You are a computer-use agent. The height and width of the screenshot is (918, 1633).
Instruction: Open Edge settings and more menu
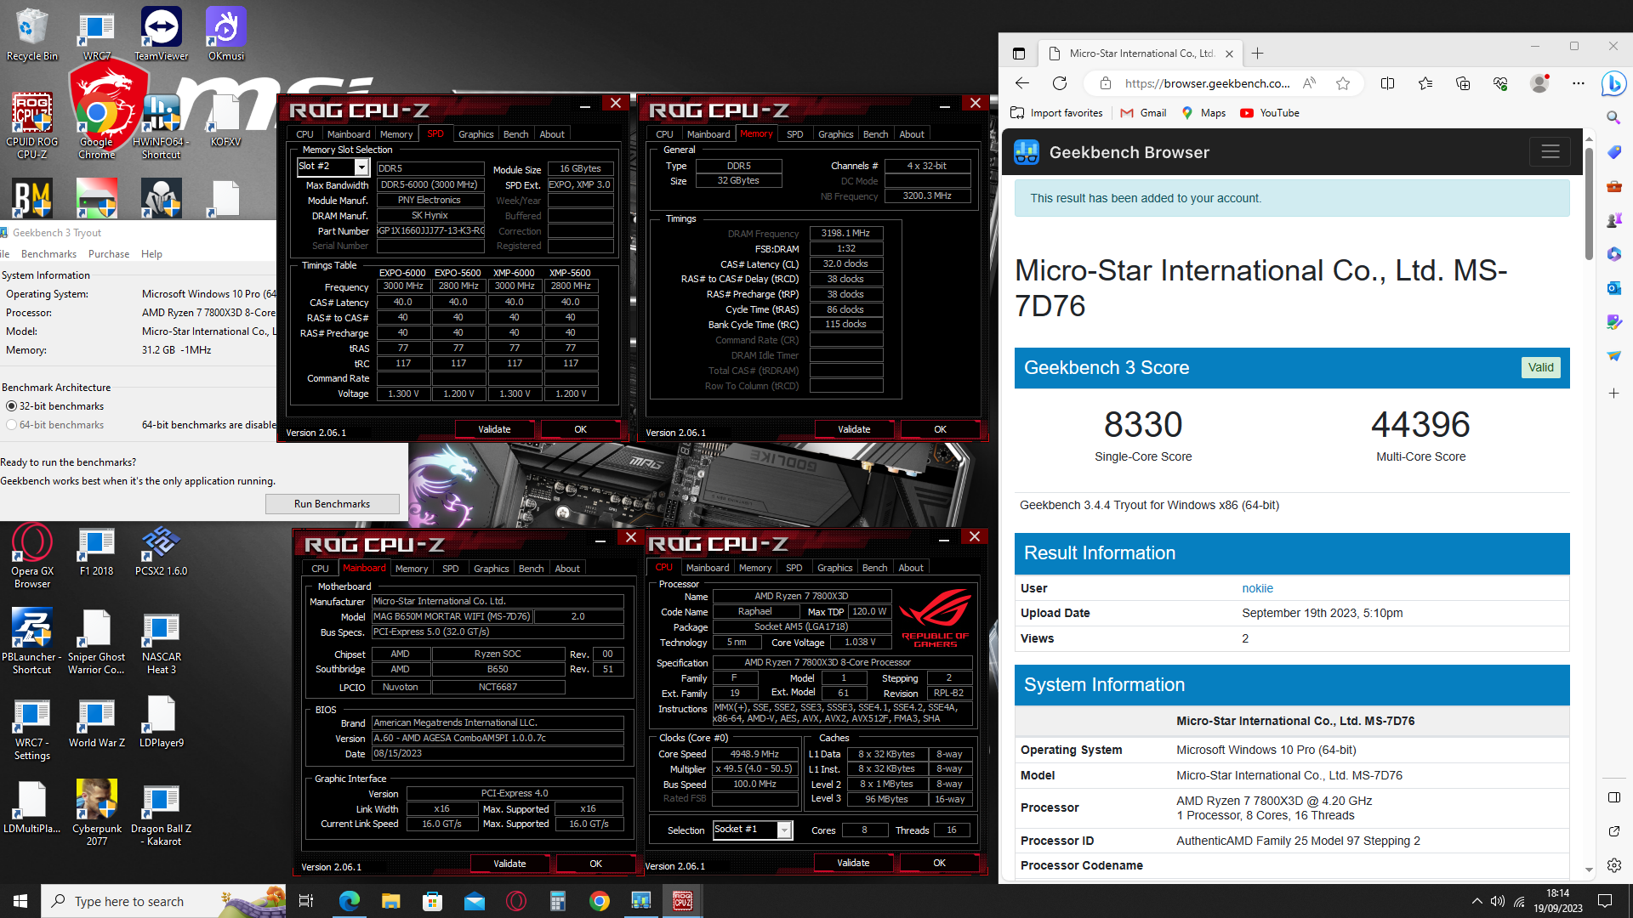(x=1579, y=83)
